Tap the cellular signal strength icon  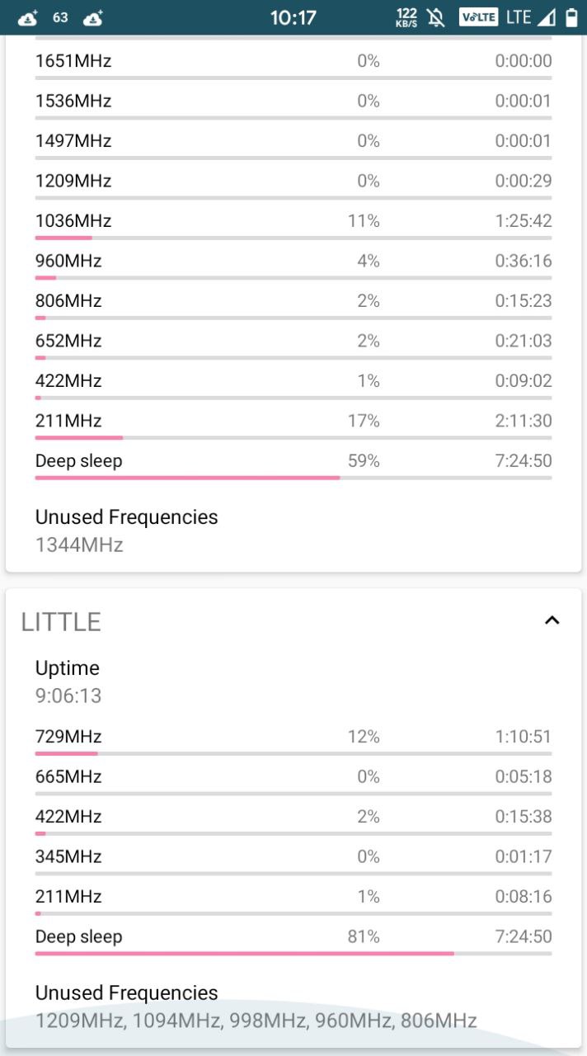547,17
